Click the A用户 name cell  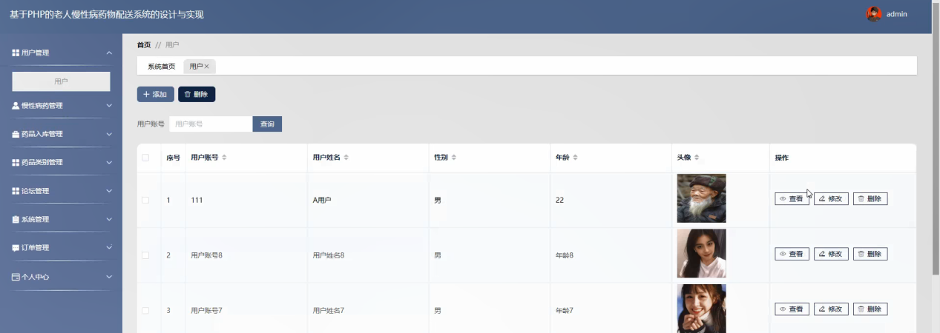[322, 200]
